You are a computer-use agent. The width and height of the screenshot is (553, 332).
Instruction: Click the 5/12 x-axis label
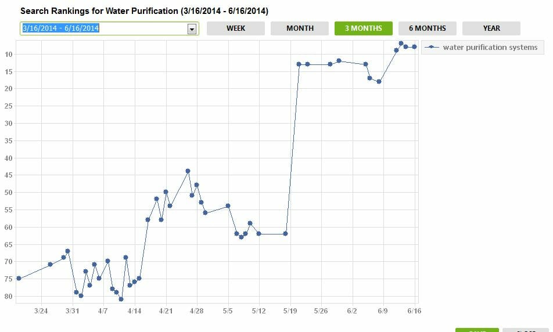point(259,311)
